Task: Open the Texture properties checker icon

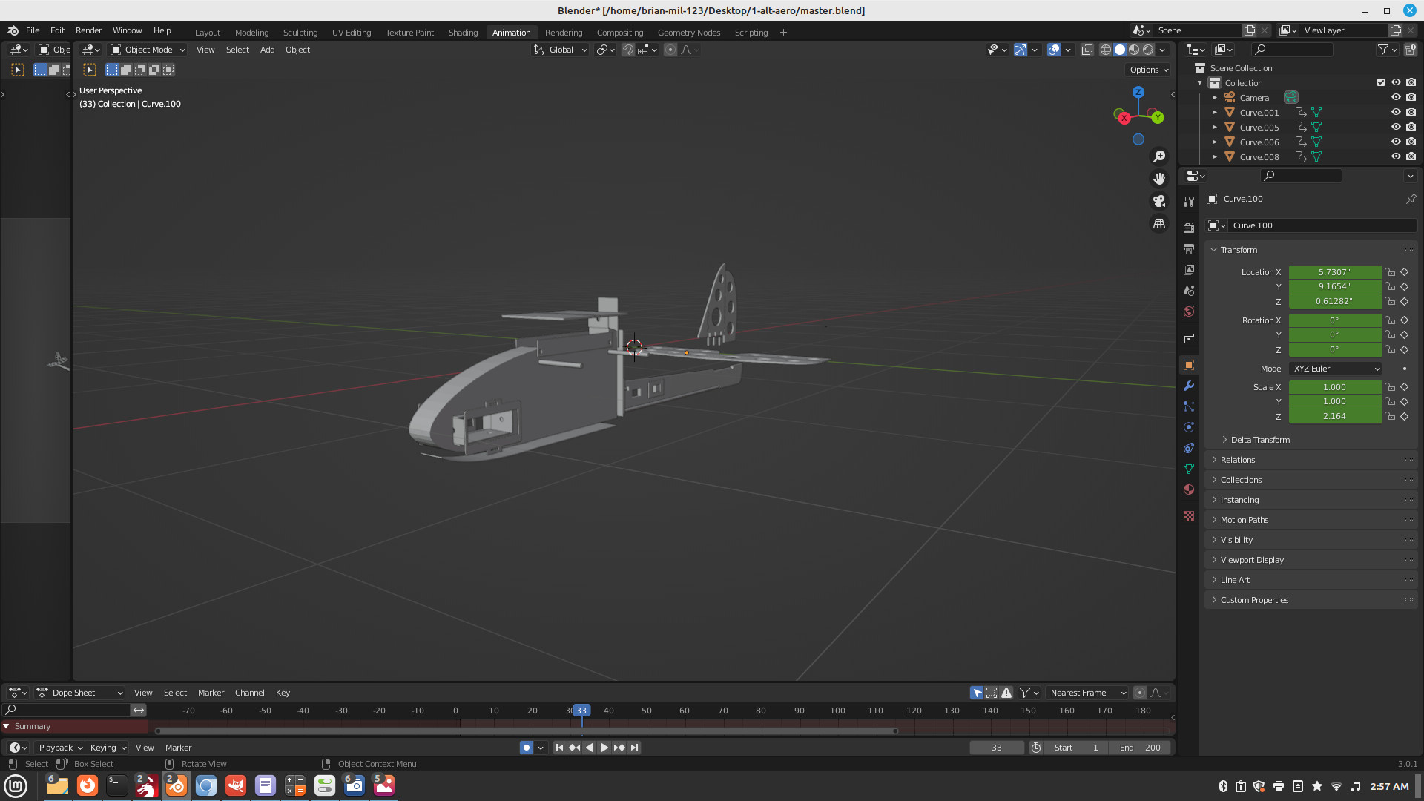Action: (1189, 516)
